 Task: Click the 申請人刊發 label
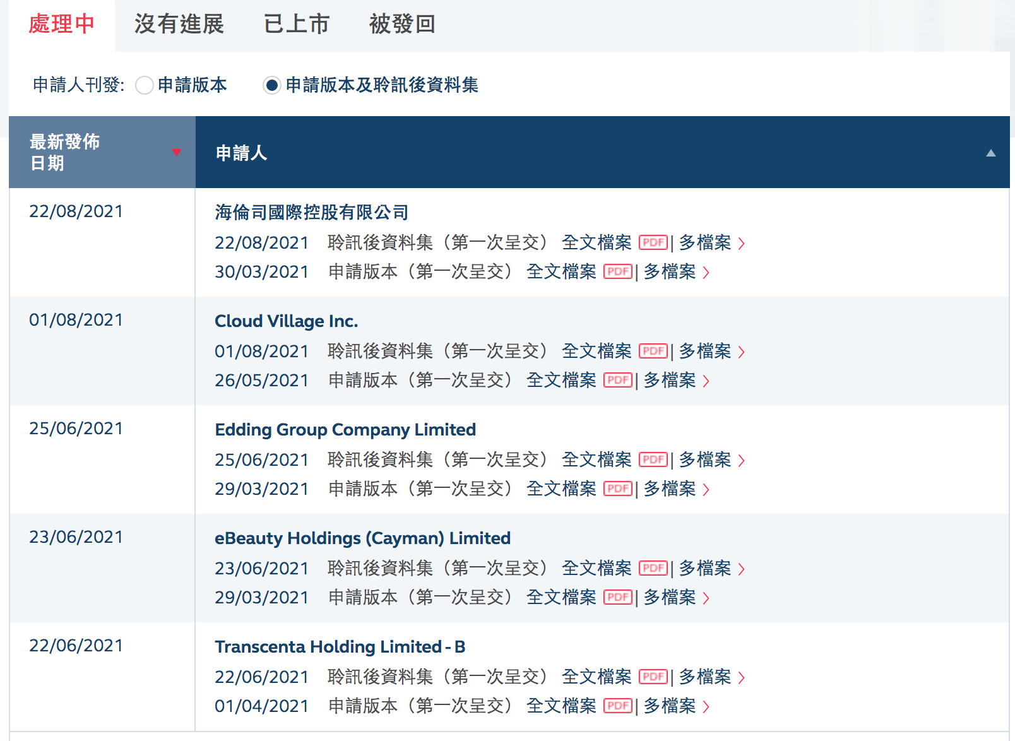pyautogui.click(x=79, y=85)
